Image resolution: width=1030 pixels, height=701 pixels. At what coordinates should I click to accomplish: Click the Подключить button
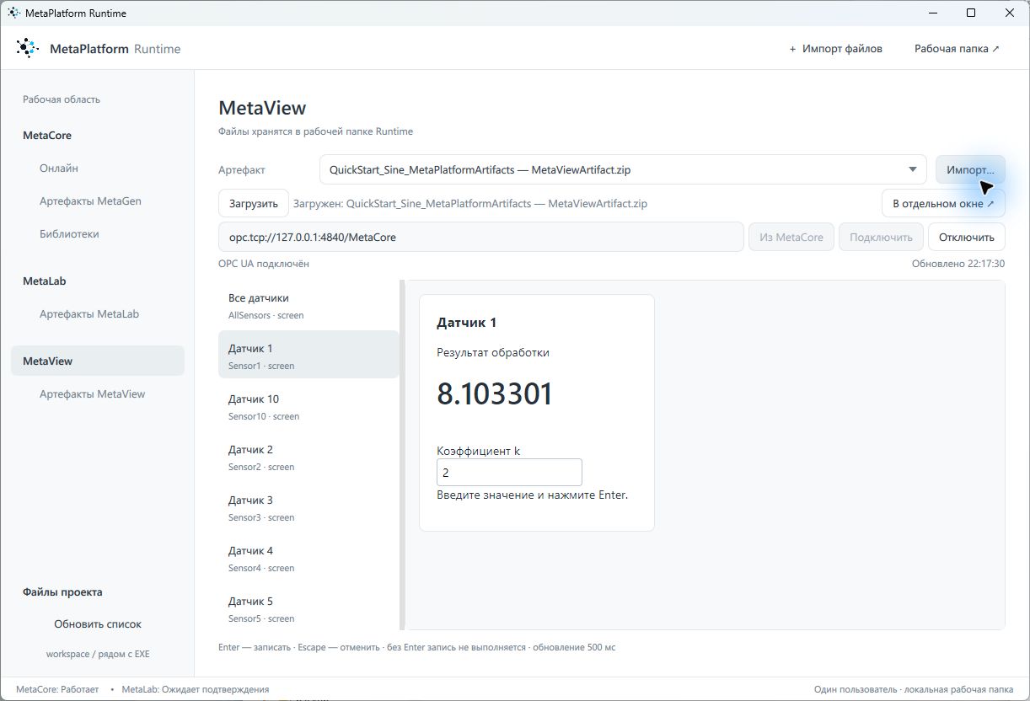(x=881, y=237)
